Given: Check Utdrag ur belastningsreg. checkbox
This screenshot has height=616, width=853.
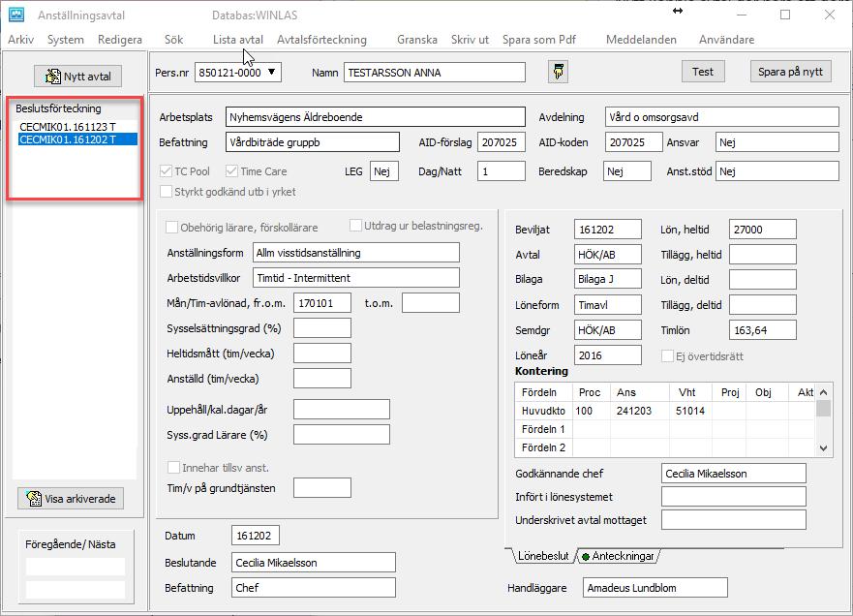Looking at the screenshot, I should [x=355, y=226].
